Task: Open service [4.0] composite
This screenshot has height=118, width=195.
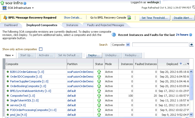Action: 18,105
